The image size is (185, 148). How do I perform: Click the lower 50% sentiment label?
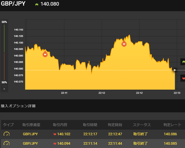(x=4, y=82)
